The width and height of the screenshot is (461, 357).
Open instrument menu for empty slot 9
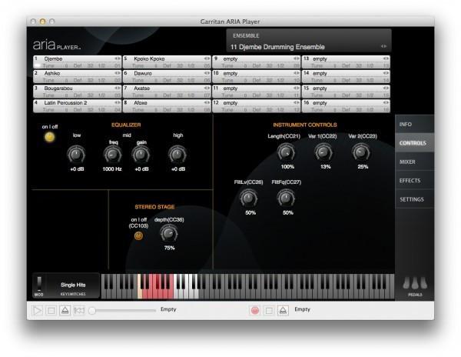tap(297, 58)
